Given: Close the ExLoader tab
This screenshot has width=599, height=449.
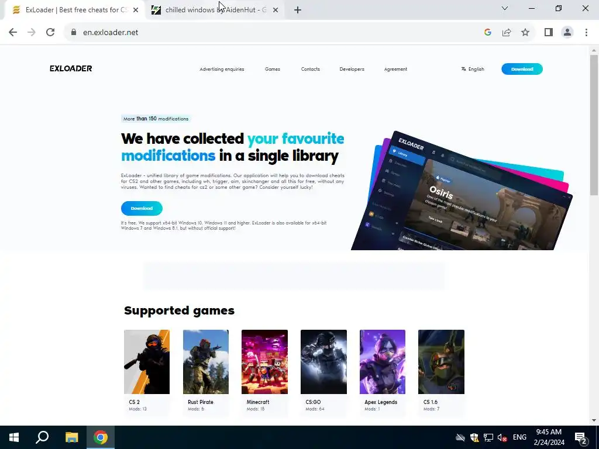Looking at the screenshot, I should [x=136, y=11].
